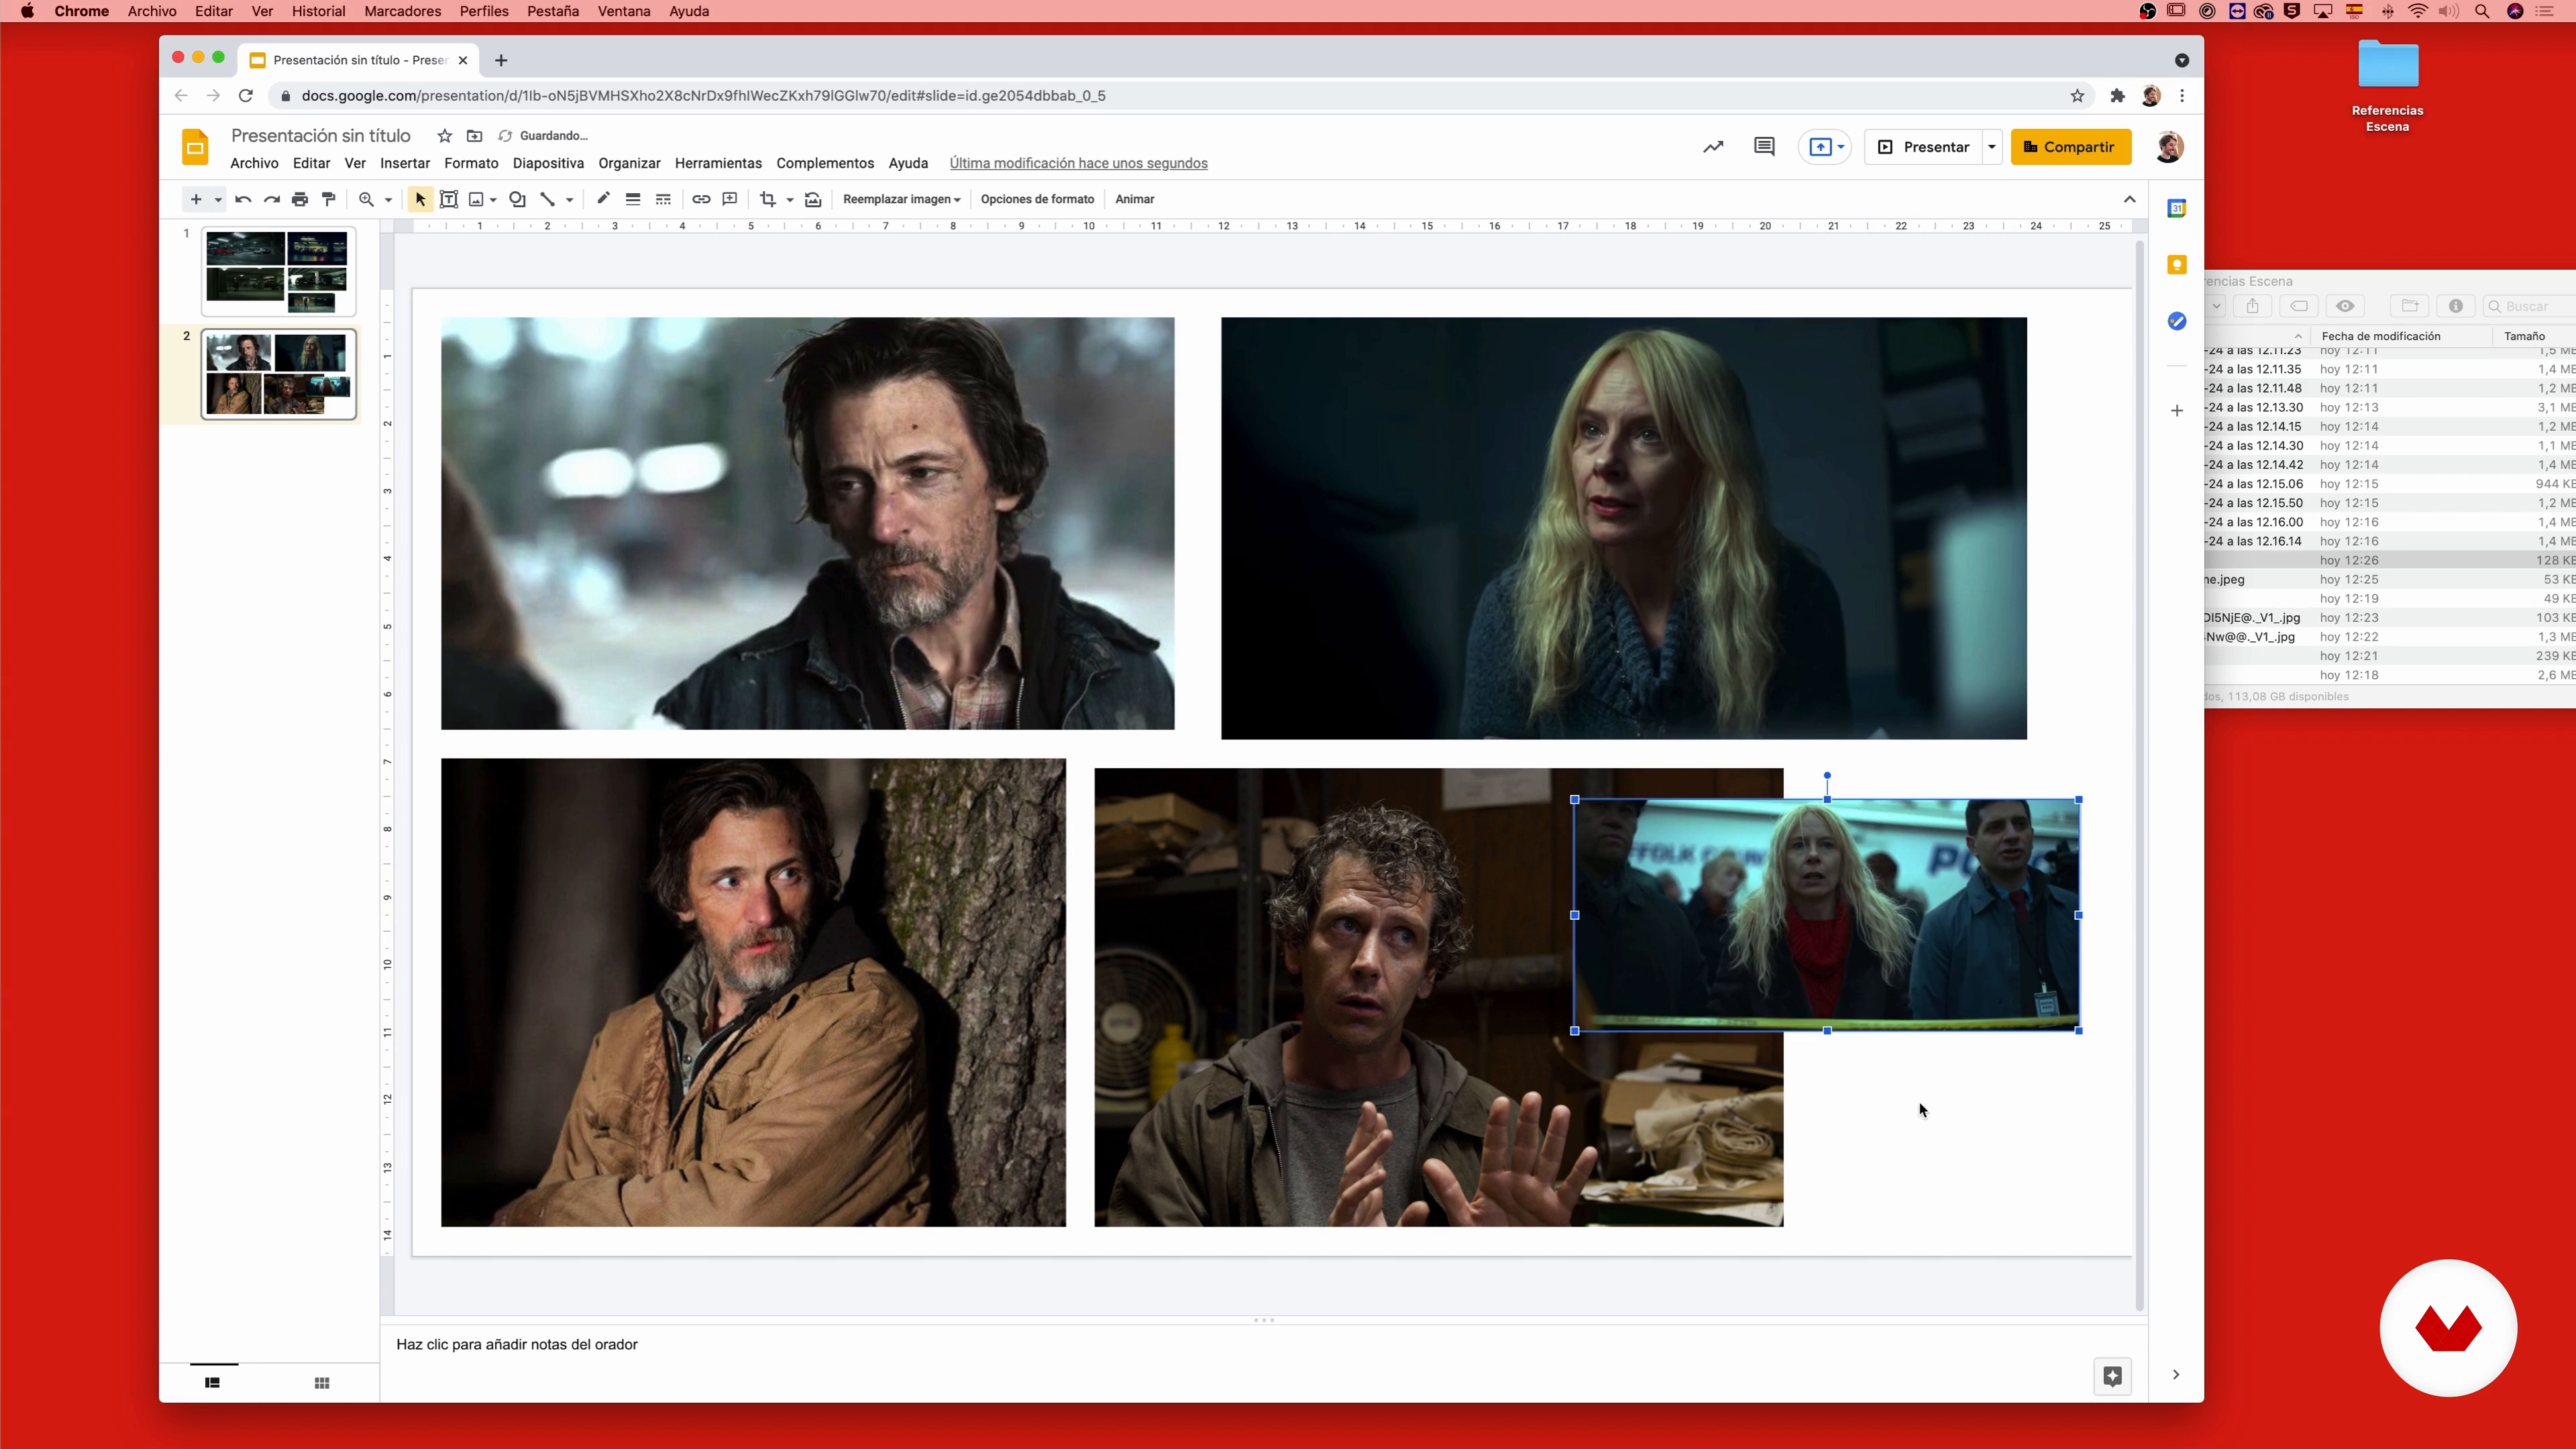Open the Organizar menu
Viewport: 2576px width, 1449px height.
pos(629,163)
